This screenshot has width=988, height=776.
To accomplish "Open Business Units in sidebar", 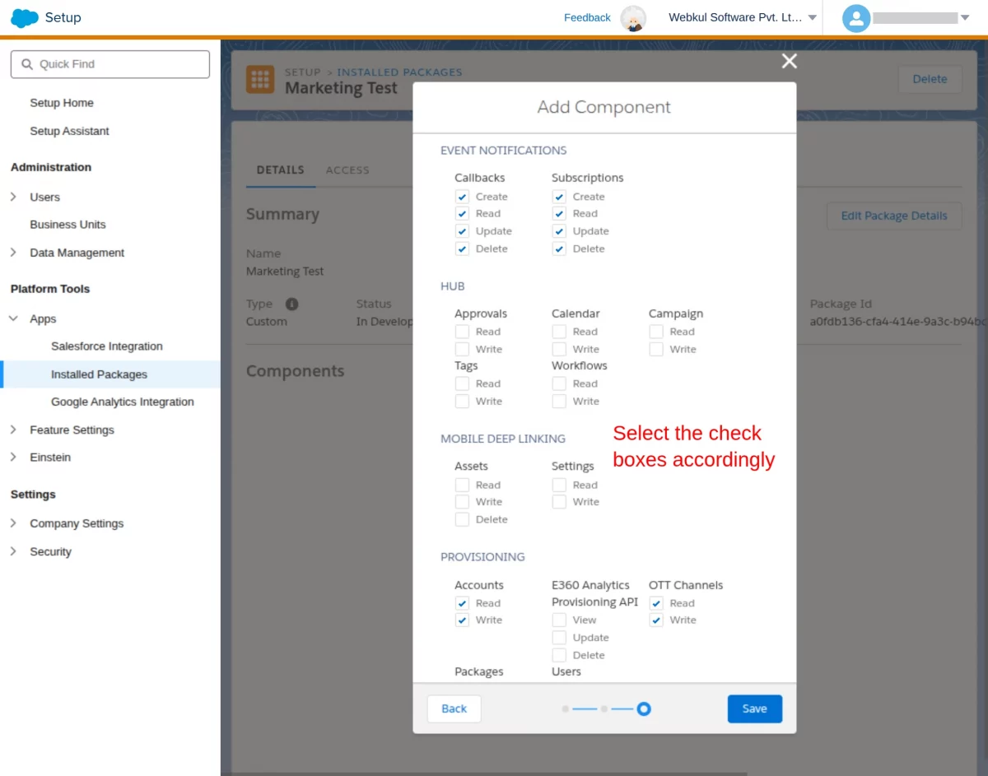I will [68, 225].
